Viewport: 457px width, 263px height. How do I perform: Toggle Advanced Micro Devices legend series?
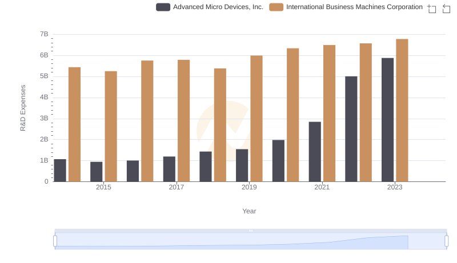pos(210,7)
